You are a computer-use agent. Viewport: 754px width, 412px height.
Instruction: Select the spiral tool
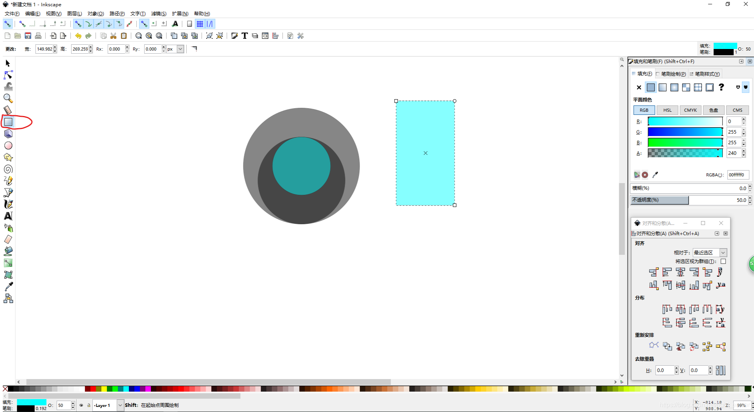coord(8,169)
